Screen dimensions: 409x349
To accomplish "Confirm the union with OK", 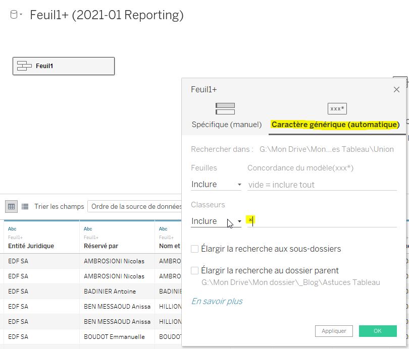I will pos(377,331).
